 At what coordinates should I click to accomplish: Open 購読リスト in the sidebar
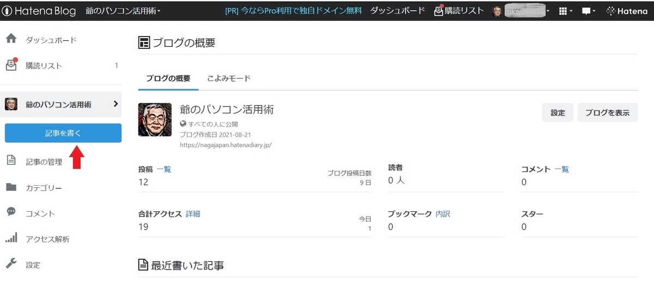[44, 66]
